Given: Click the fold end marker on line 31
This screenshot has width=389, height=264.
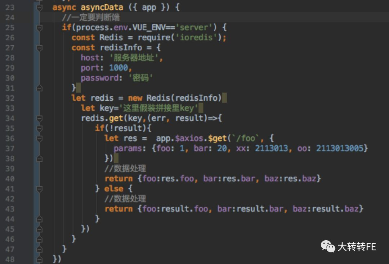Looking at the screenshot, I should click(40, 88).
